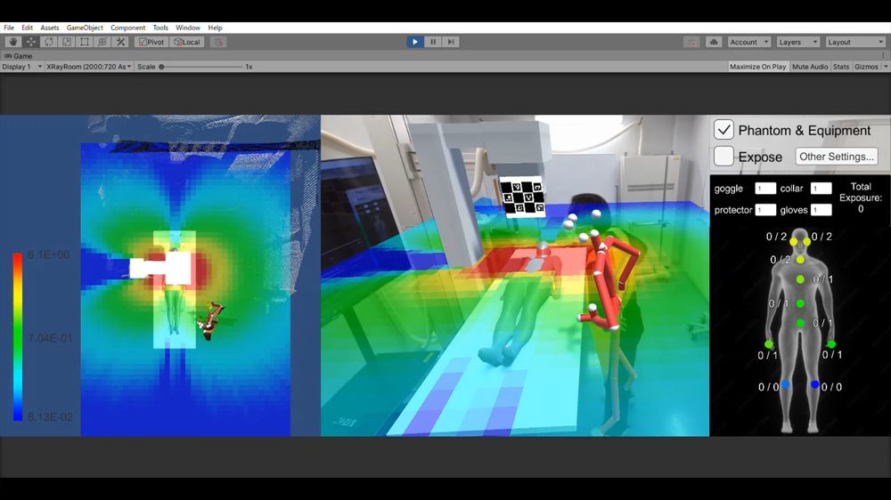
Task: Open the Layers dropdown
Action: click(x=797, y=42)
